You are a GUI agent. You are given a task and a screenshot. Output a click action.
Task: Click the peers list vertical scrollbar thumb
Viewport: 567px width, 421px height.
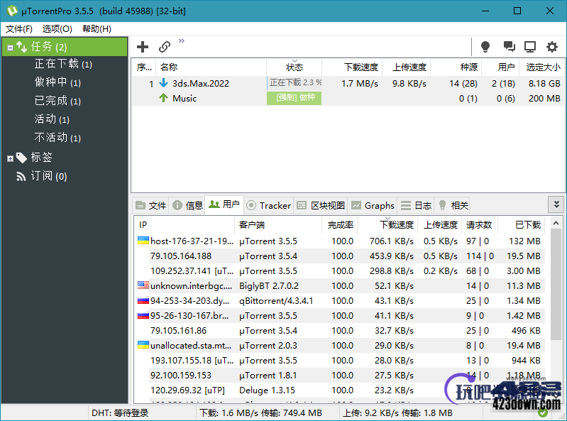[x=556, y=285]
